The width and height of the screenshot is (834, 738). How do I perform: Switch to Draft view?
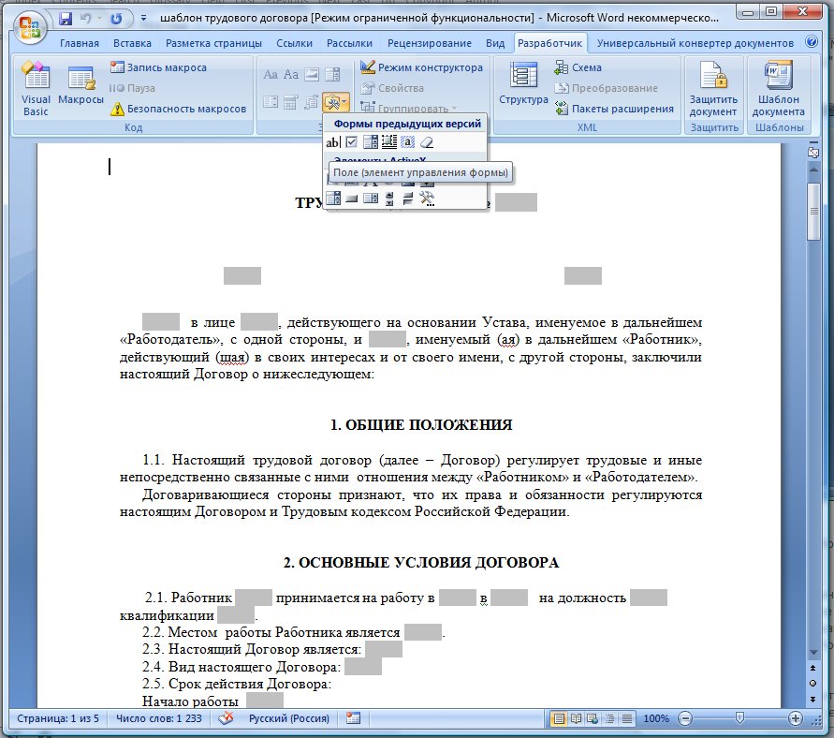point(627,719)
